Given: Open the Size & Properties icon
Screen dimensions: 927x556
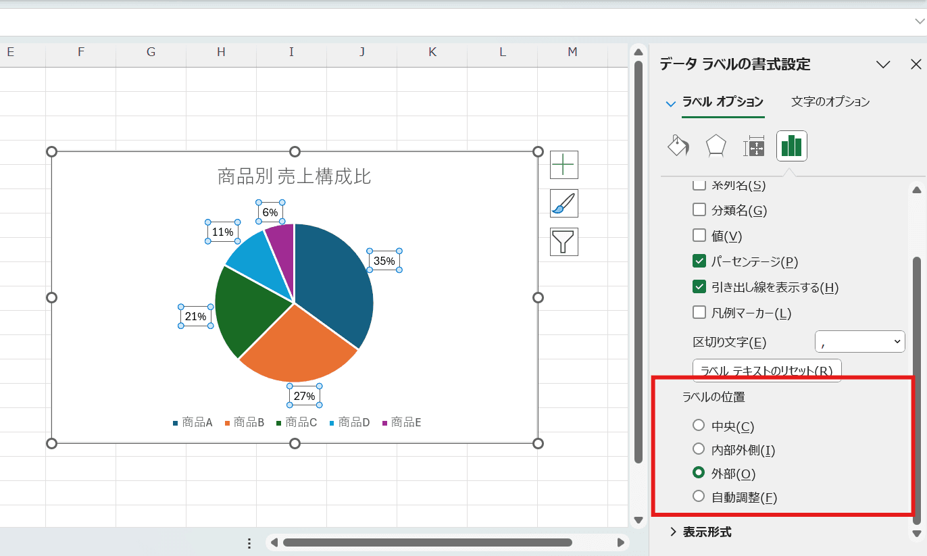Looking at the screenshot, I should tap(753, 147).
